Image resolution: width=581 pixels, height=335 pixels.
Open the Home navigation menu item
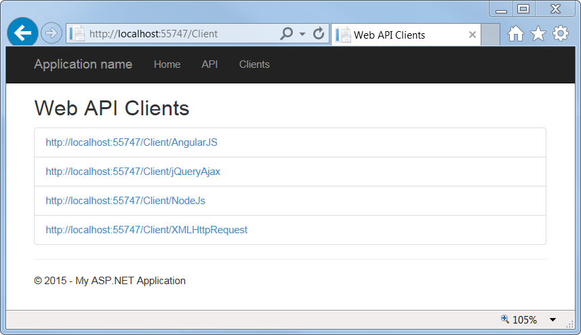click(167, 64)
